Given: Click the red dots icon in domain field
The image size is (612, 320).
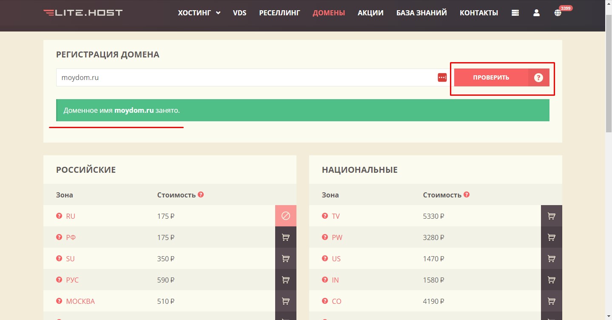Looking at the screenshot, I should (442, 77).
